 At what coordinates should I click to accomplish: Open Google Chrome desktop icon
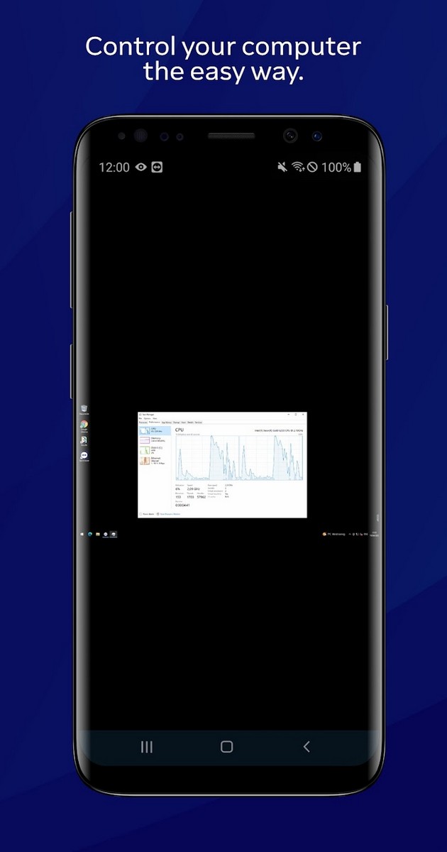84,426
